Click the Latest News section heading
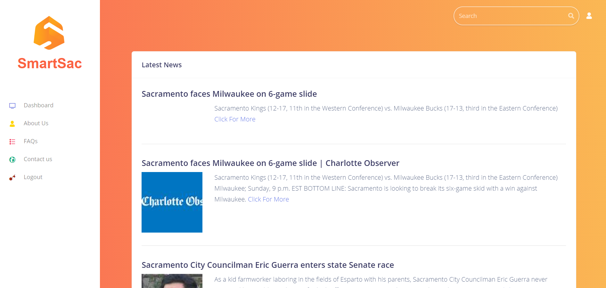 tap(161, 65)
